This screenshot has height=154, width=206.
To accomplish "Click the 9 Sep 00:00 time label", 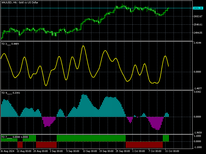I will click(x=73, y=151).
